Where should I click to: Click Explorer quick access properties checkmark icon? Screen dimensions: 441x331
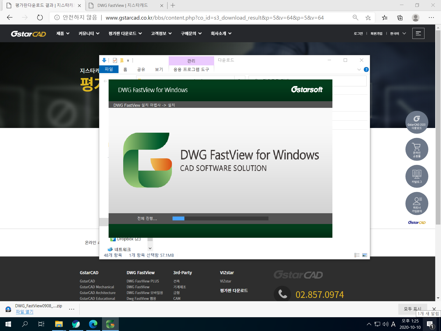point(115,60)
